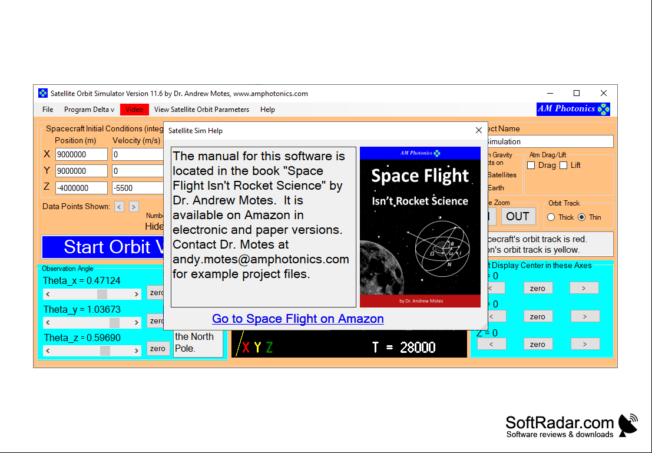
Task: Click the Theta_z slider thumb
Action: pyautogui.click(x=105, y=351)
